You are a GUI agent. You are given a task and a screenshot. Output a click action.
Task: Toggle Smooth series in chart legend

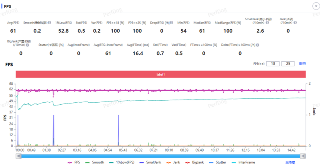point(94,162)
